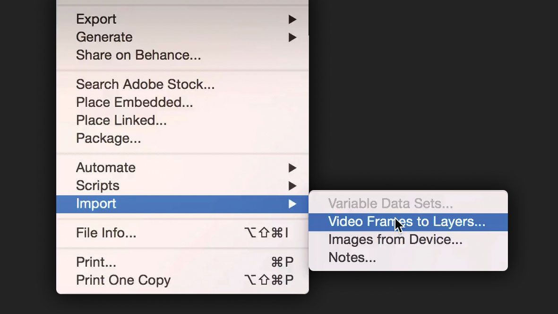
Task: Click the Export menu entry
Action: (96, 19)
